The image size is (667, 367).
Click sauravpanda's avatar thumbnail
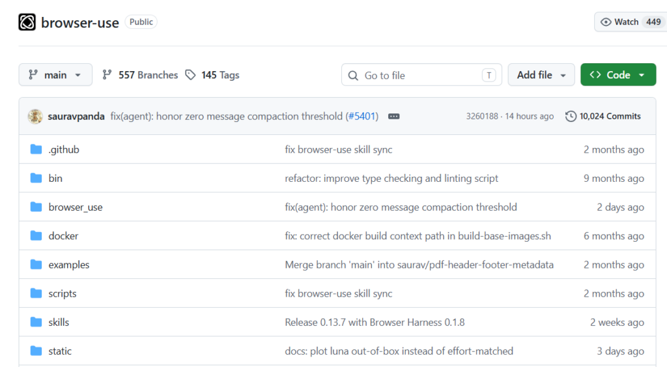[x=35, y=116]
